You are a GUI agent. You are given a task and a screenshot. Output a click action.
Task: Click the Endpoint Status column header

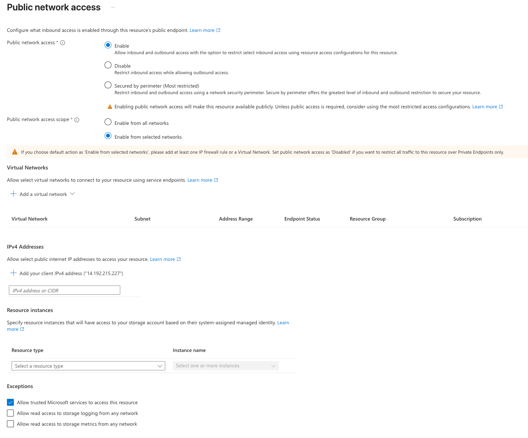(x=302, y=219)
